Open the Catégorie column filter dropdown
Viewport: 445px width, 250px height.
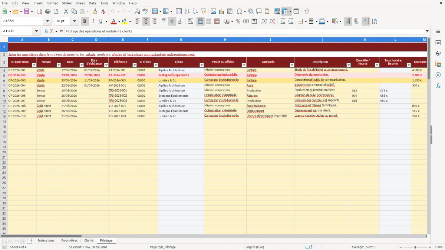click(291, 65)
